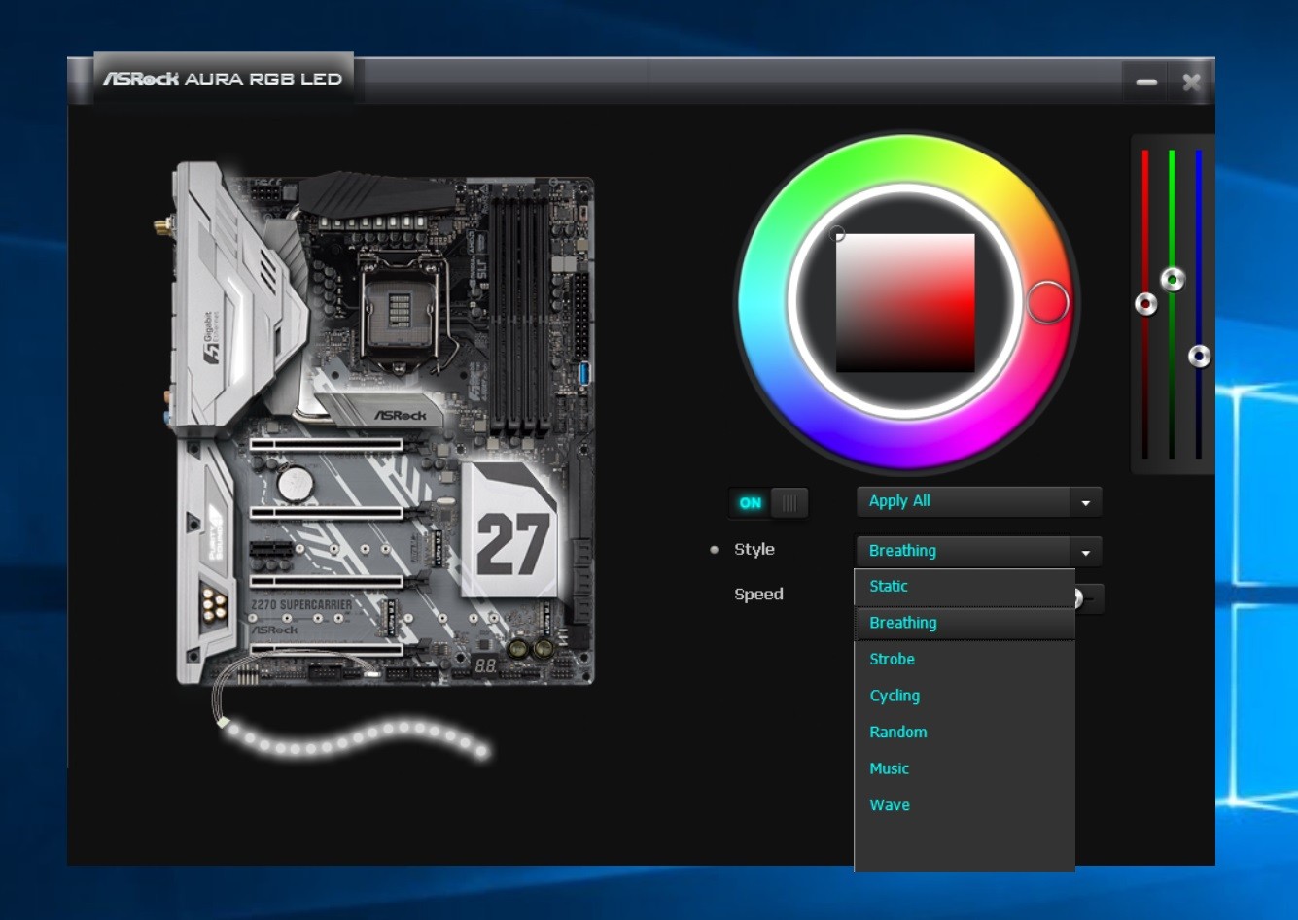Image resolution: width=1298 pixels, height=920 pixels.
Task: Choose Strobe lighting style
Action: click(x=965, y=659)
